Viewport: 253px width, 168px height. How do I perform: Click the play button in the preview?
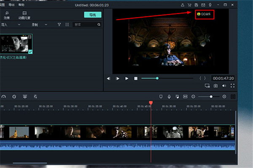point(126,78)
